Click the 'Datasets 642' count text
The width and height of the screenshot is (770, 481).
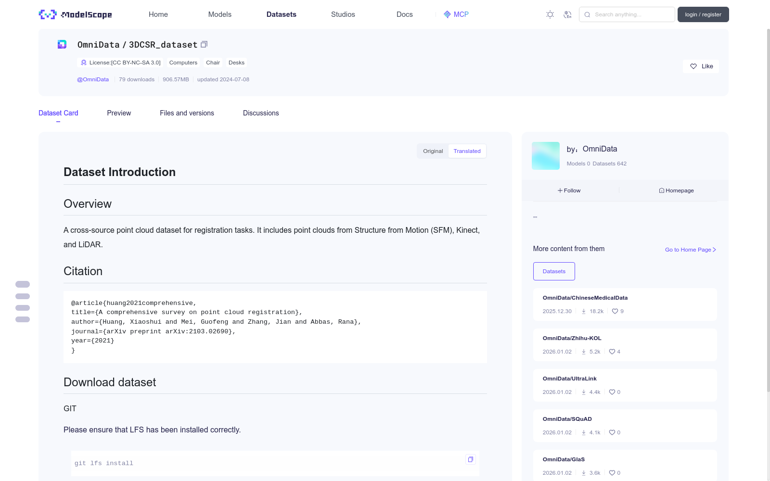(x=610, y=164)
